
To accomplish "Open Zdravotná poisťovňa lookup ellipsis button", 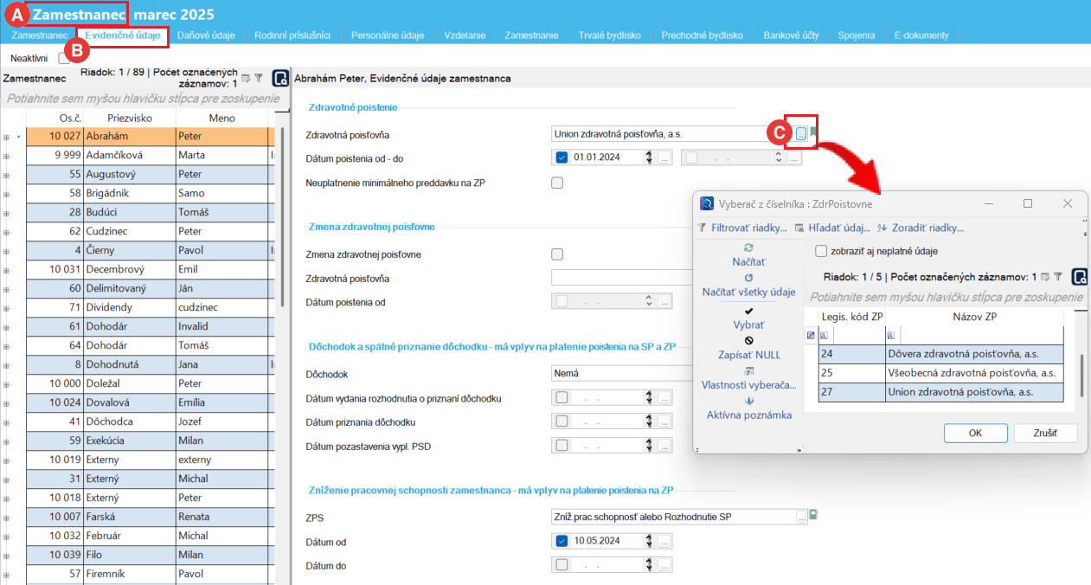I will click(x=801, y=133).
